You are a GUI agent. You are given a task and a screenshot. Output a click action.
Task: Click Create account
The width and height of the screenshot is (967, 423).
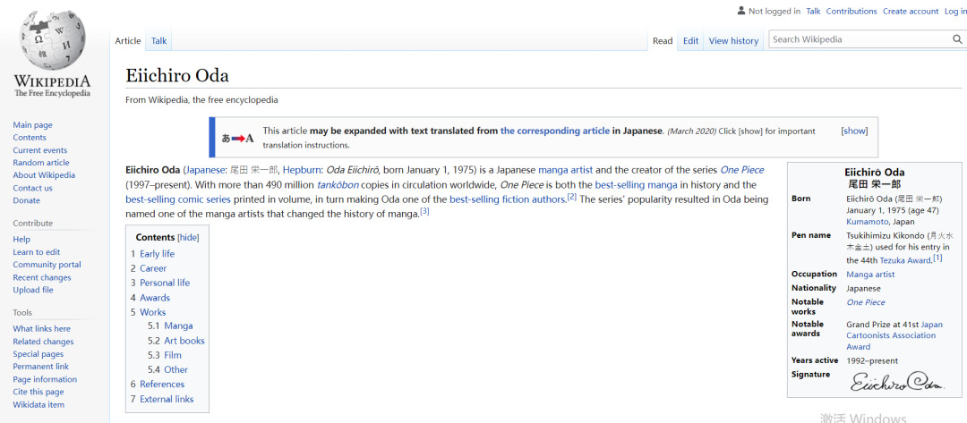[x=911, y=11]
